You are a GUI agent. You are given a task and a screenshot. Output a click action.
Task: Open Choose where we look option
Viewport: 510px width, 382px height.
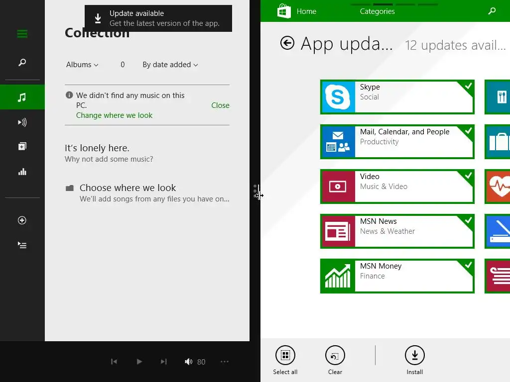pos(147,193)
